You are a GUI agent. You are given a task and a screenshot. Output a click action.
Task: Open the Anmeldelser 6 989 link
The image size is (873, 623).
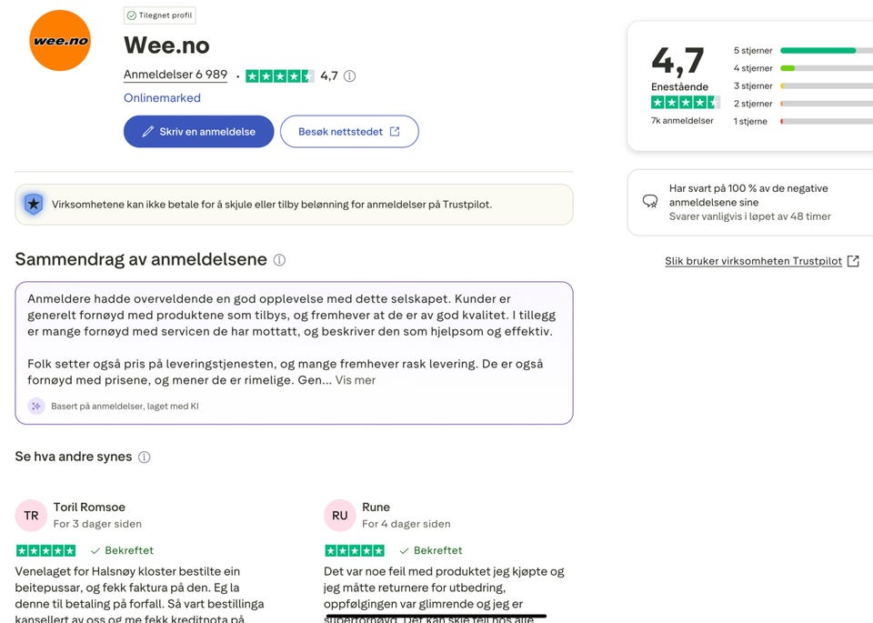(176, 75)
